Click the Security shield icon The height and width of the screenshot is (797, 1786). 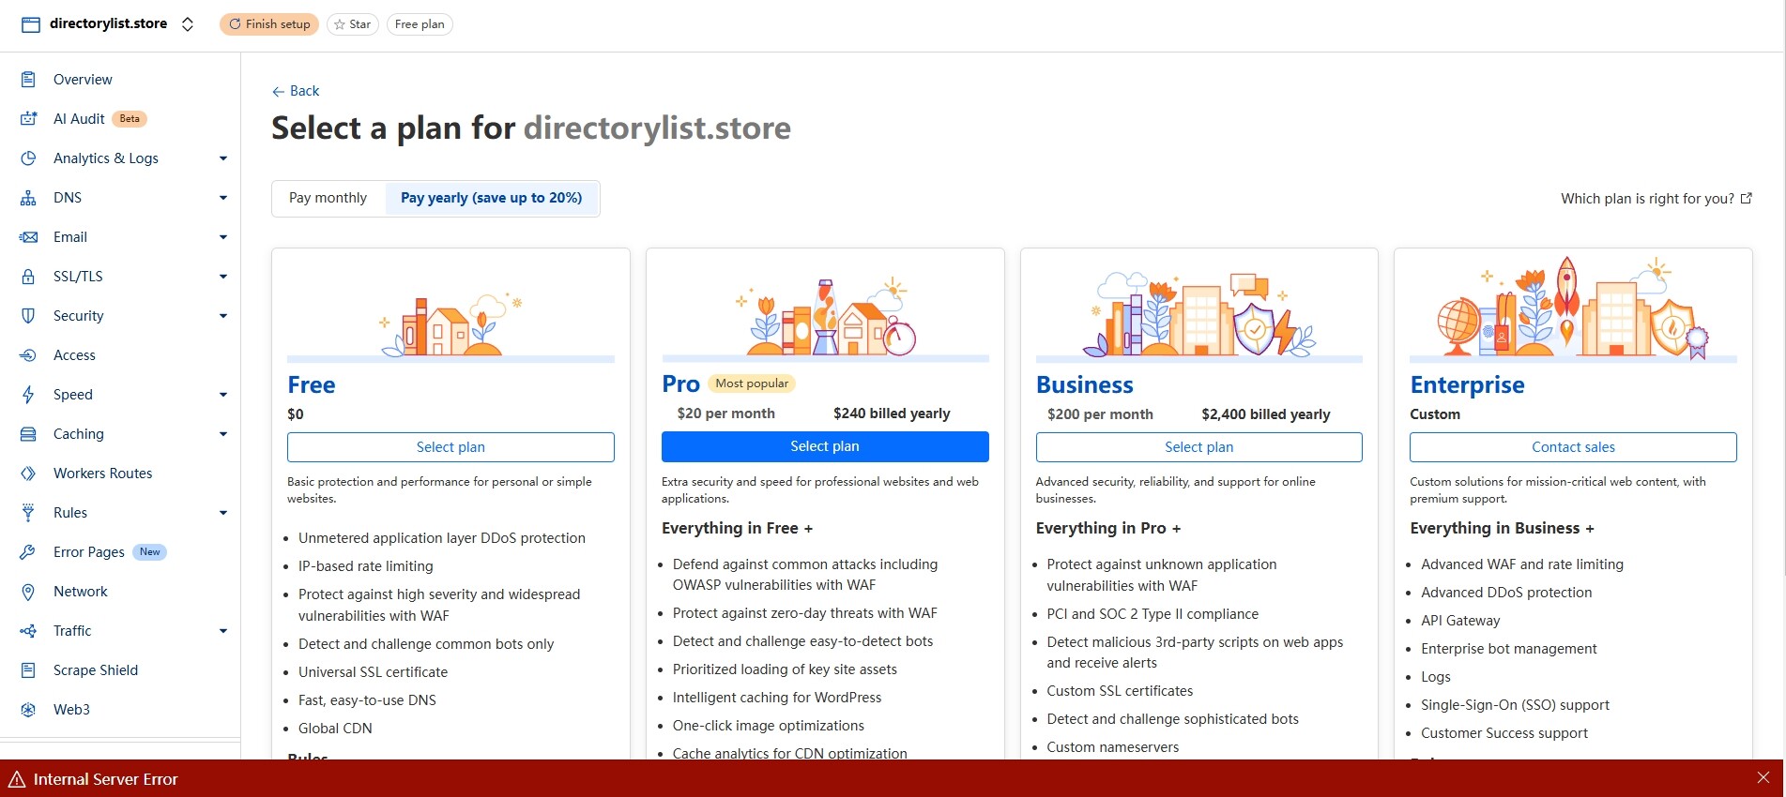tap(28, 316)
